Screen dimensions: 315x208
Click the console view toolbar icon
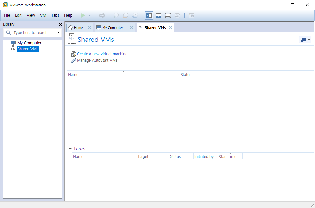click(x=192, y=15)
